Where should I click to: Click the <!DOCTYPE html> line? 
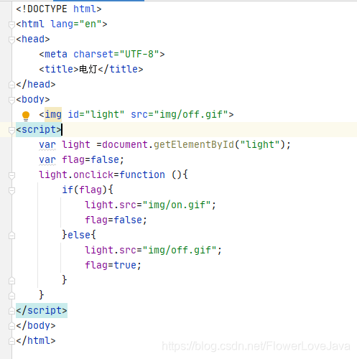(x=59, y=9)
